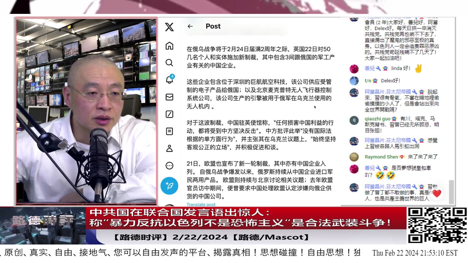Screen dimensions: 468x263
Task: Click the paragraph starting 这些企业包含位于深圳
Action: 259,94
